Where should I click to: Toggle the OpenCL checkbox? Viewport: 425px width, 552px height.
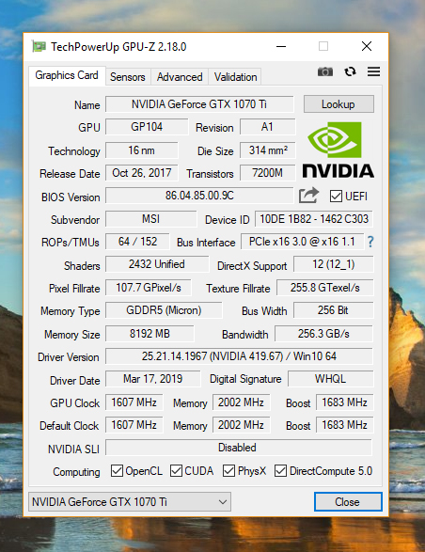(117, 471)
